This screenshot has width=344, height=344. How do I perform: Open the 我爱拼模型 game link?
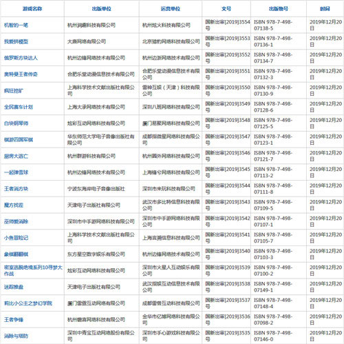coord(16,41)
